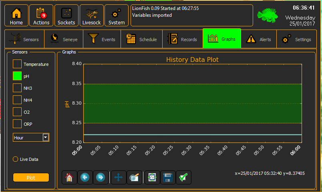This screenshot has width=322, height=192.
Task: Open the Records tab
Action: 183,39
